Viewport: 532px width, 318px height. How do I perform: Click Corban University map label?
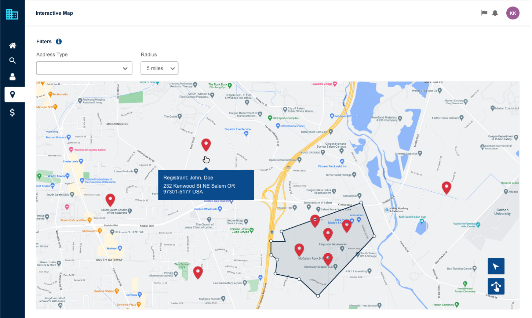click(502, 212)
